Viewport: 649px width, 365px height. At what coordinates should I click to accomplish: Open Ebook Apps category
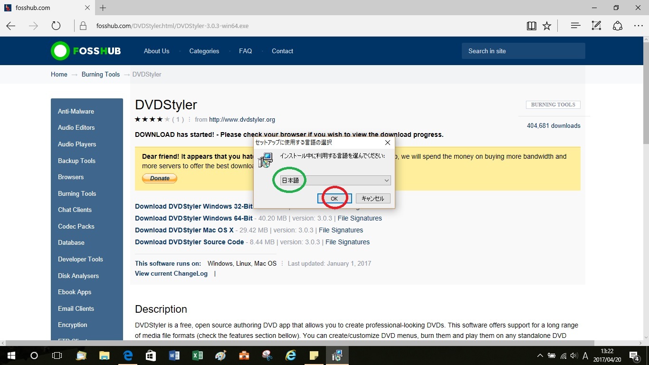tap(75, 292)
